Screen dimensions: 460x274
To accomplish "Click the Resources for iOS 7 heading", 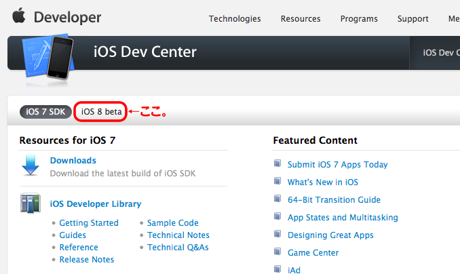I will point(67,140).
